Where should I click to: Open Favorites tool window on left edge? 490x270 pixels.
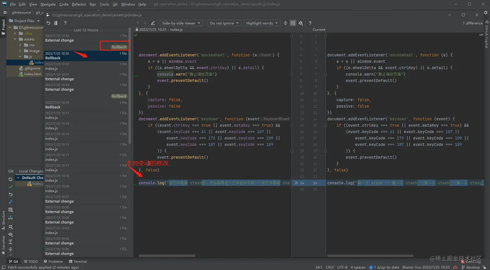pyautogui.click(x=4, y=245)
